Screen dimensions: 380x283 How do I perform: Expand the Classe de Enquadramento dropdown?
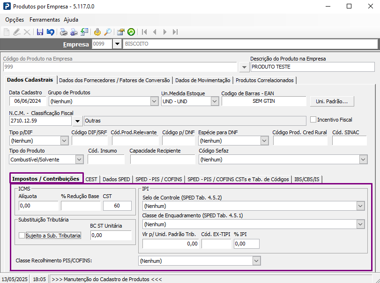(x=360, y=224)
